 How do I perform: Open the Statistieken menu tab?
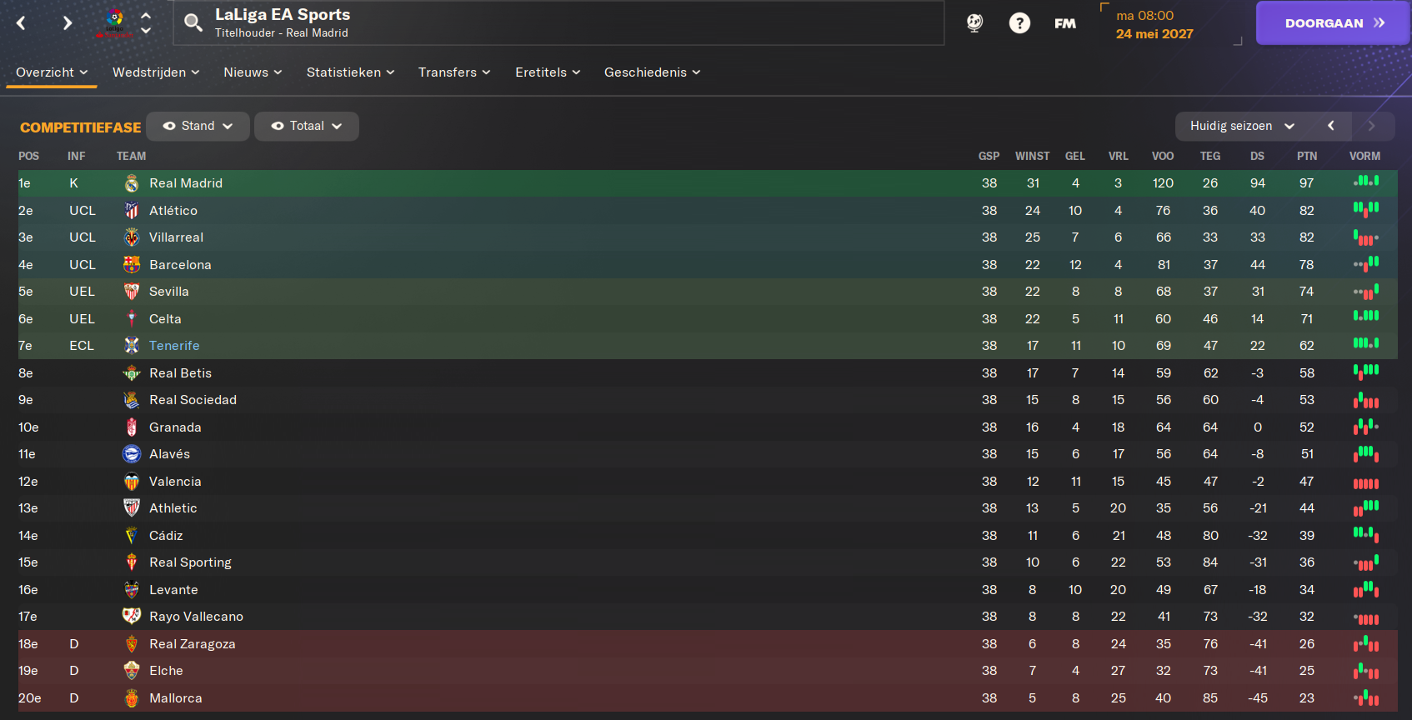[x=350, y=72]
